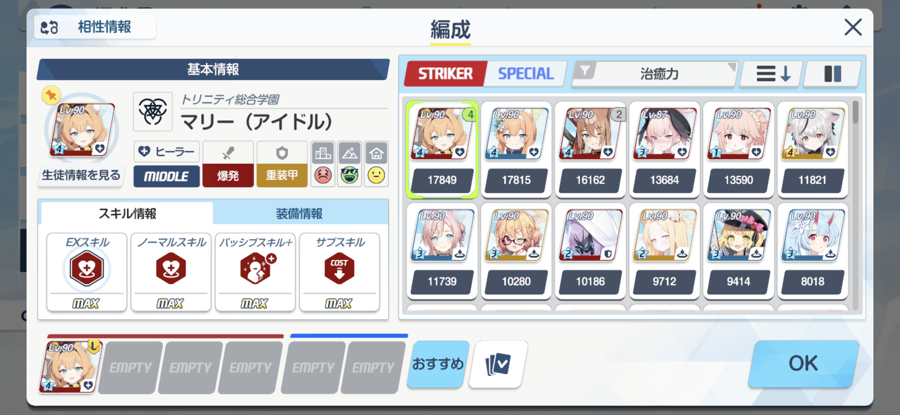The image size is (900, 415).
Task: Switch to the 装備情報 tab
Action: click(x=299, y=214)
